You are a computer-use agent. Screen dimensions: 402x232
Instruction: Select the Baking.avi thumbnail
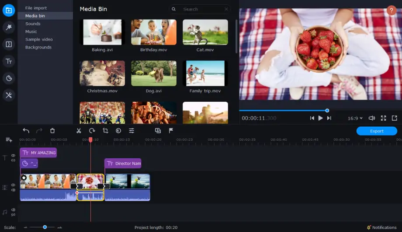pyautogui.click(x=102, y=32)
